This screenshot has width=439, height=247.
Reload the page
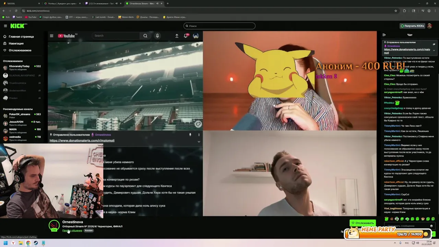click(x=16, y=11)
